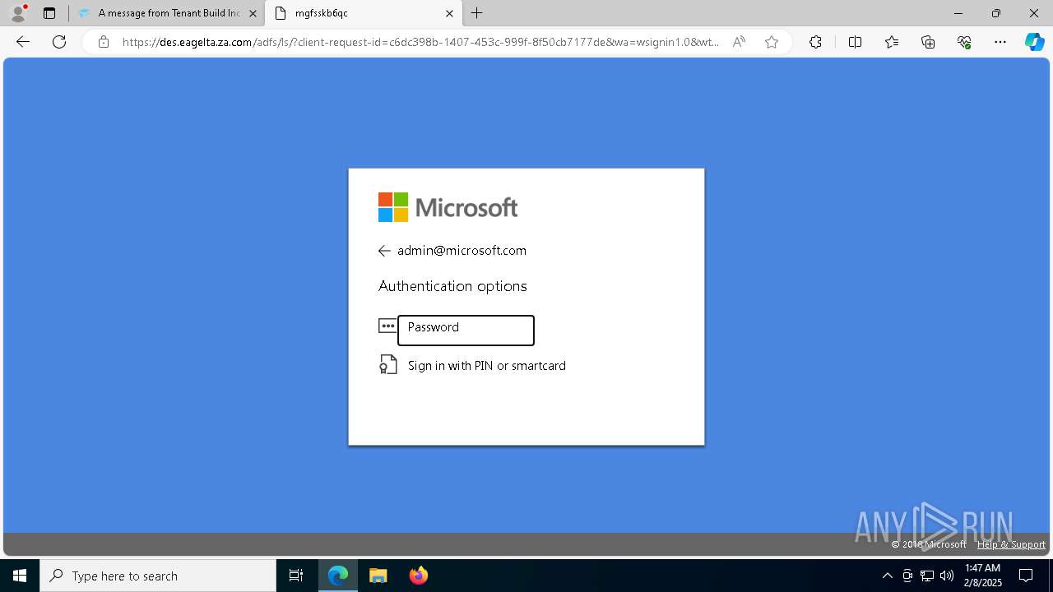
Task: Reload the page with refresh icon
Action: tap(59, 42)
